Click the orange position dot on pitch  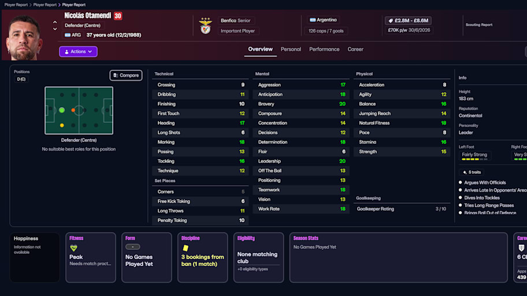pos(73,110)
